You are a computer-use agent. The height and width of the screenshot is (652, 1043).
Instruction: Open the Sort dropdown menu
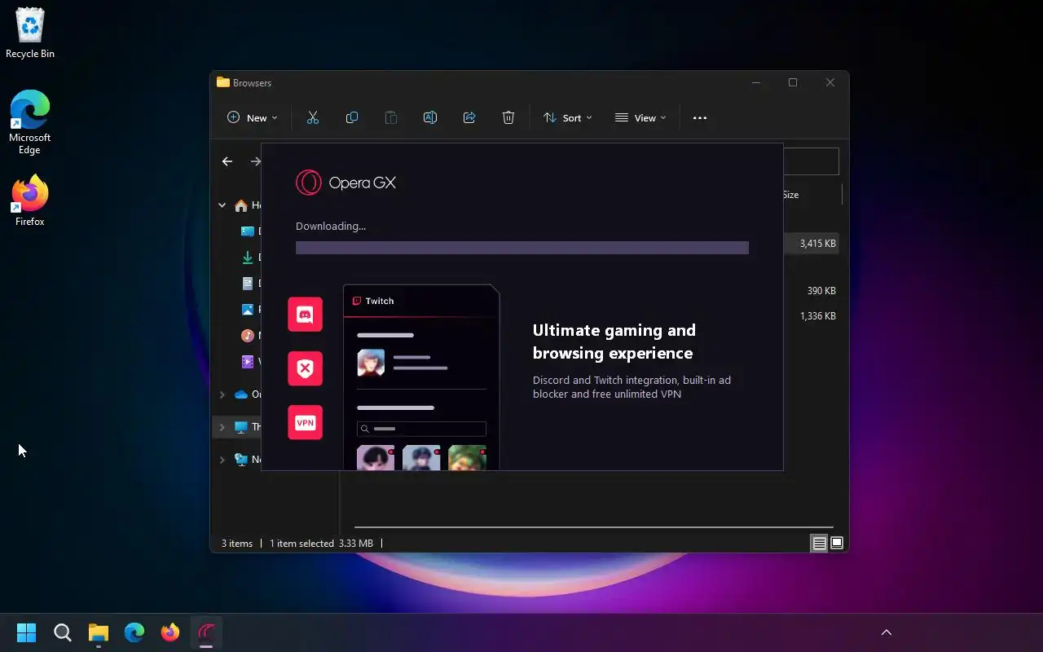[x=567, y=117]
